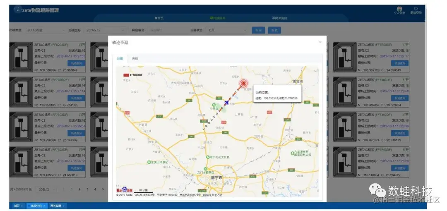Click timestamp 2019-10-17 15:27:14 on FF7D03DF card
The height and width of the screenshot is (211, 447).
point(71,91)
